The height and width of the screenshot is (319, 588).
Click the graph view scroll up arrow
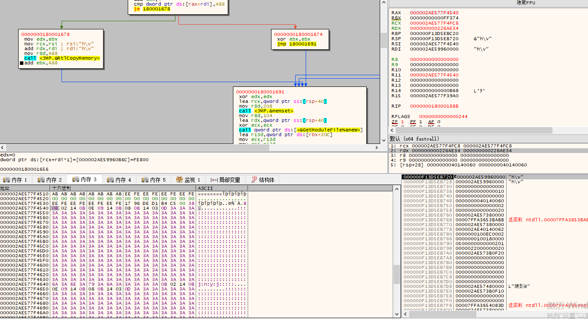(384, 3)
